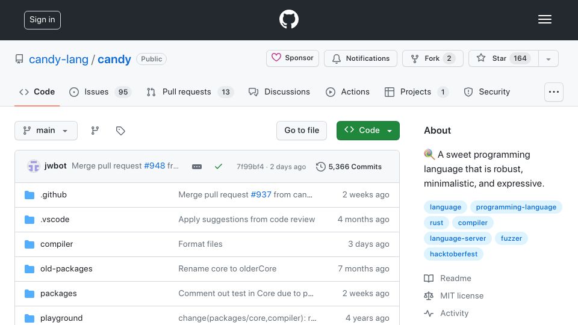Go to the Actions tab
This screenshot has height=325, width=578.
(x=347, y=91)
